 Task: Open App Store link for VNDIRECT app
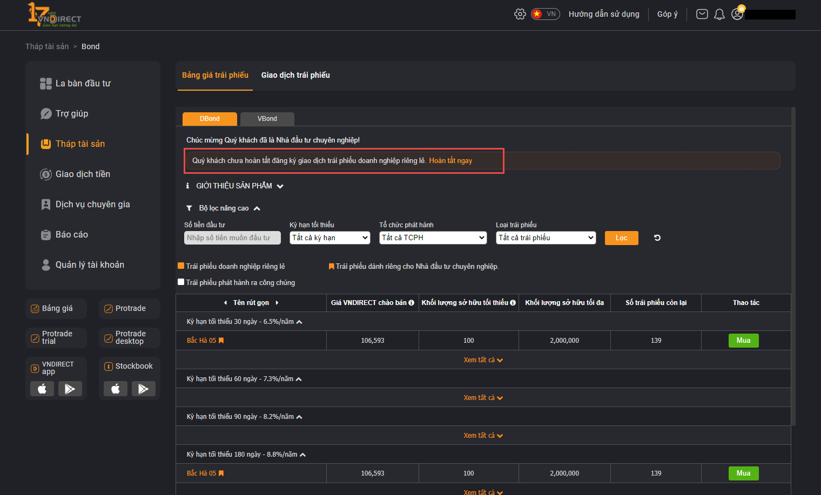point(42,389)
